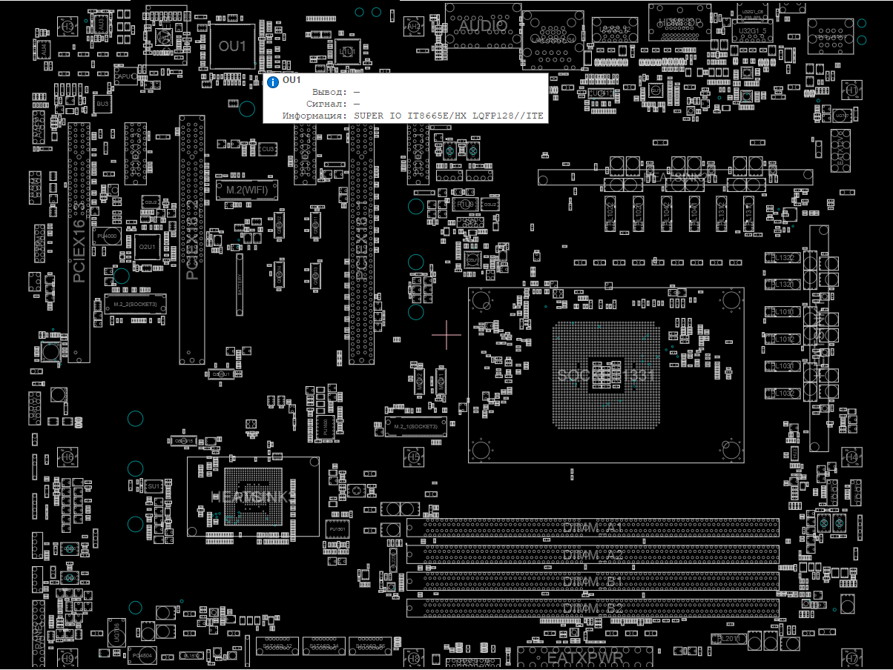Click the O2U1 chip component

point(148,246)
